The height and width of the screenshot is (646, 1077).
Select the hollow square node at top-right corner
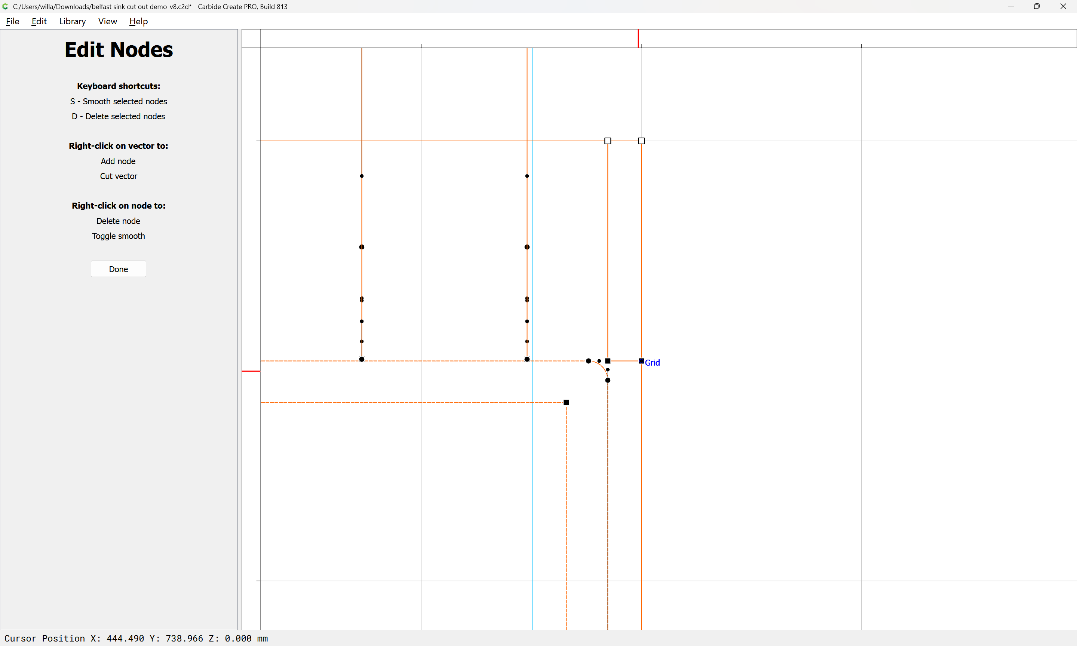641,141
